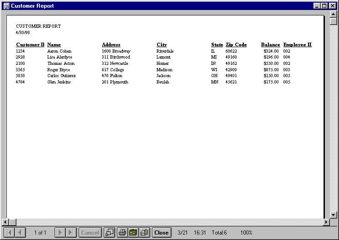Click the balance $550.00
Viewport: 339px width, 240px height.
pos(271,64)
